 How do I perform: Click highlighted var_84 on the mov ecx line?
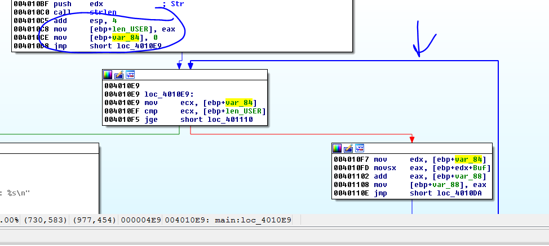click(241, 102)
